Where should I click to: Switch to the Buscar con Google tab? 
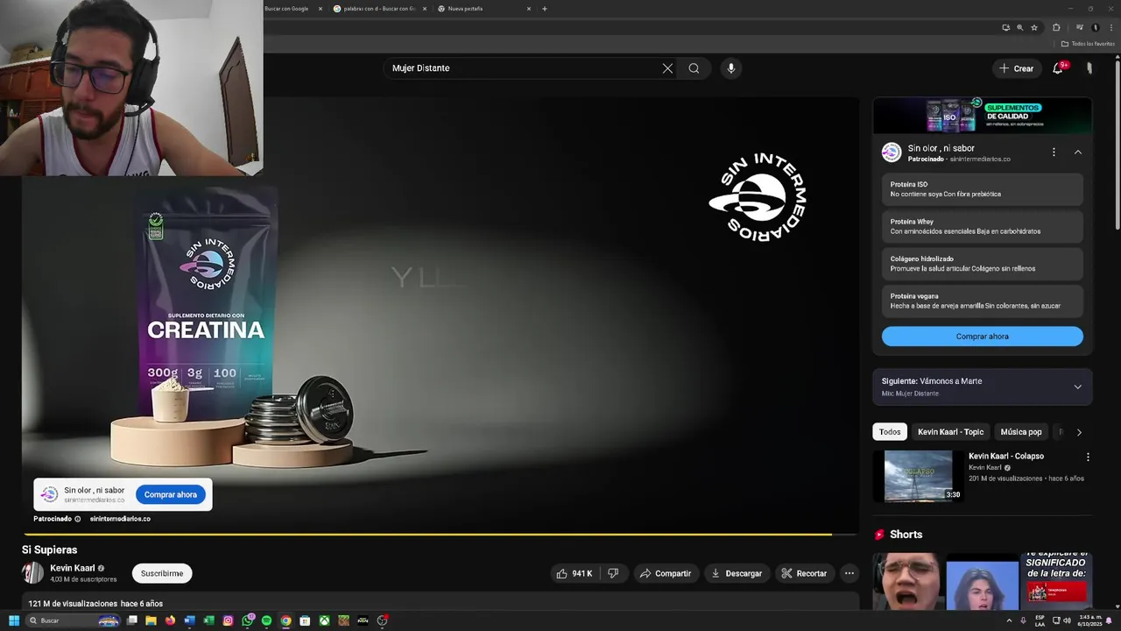[x=289, y=9]
